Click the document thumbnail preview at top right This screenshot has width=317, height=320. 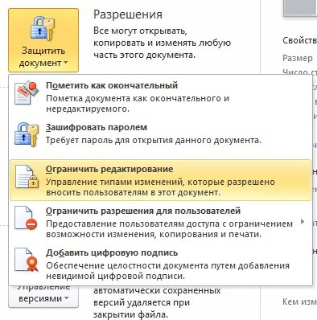300,9
